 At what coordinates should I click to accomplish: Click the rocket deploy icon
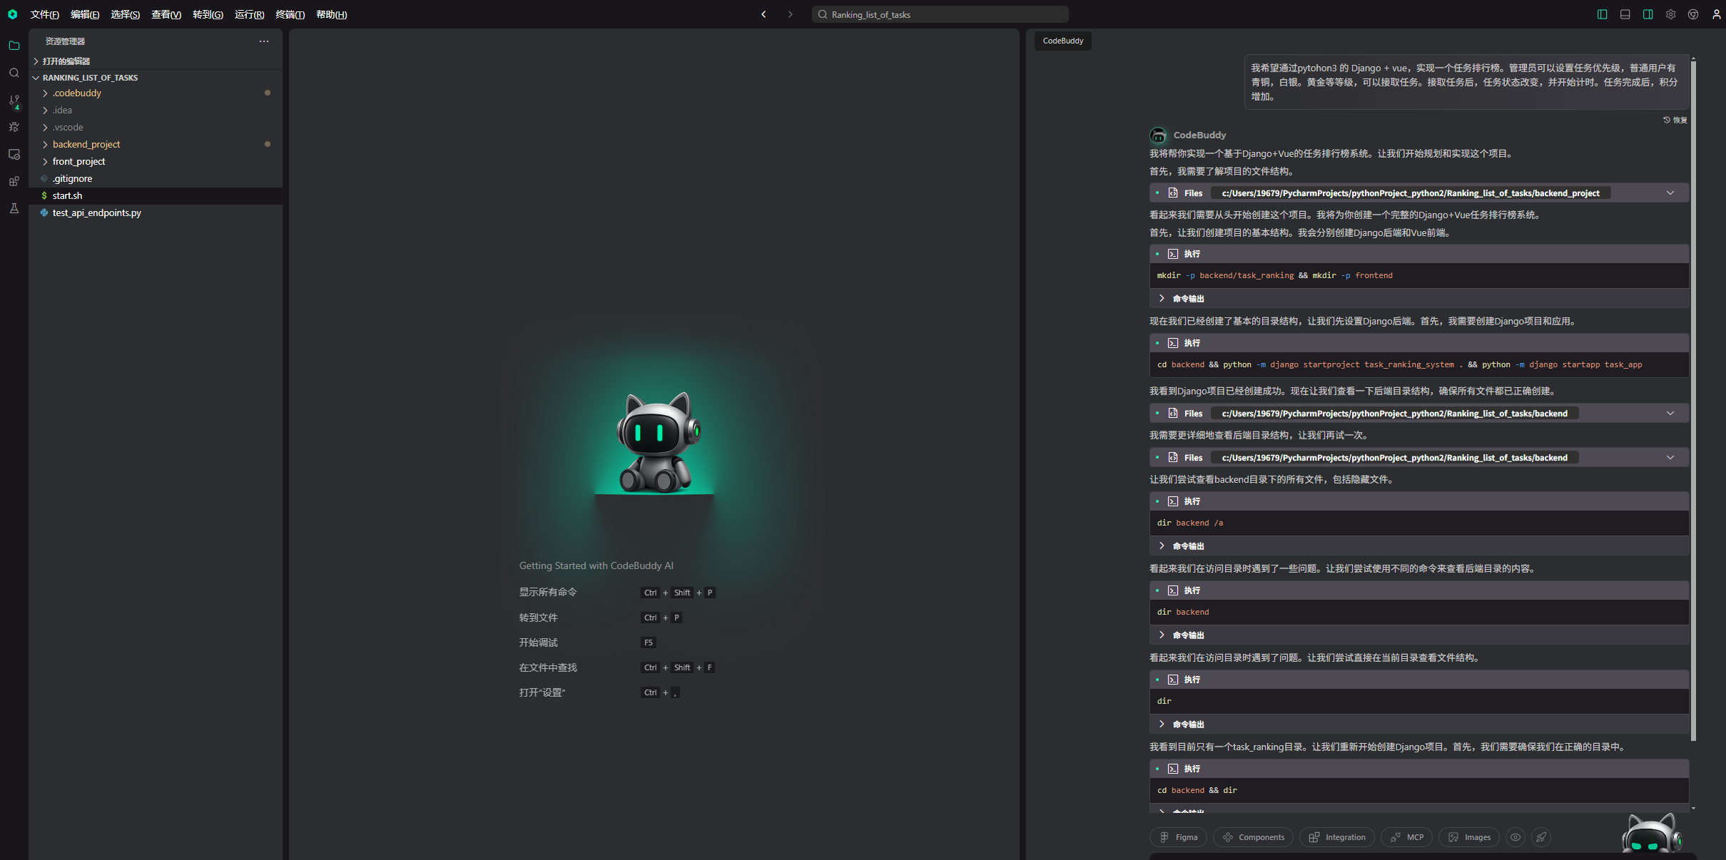[1541, 837]
